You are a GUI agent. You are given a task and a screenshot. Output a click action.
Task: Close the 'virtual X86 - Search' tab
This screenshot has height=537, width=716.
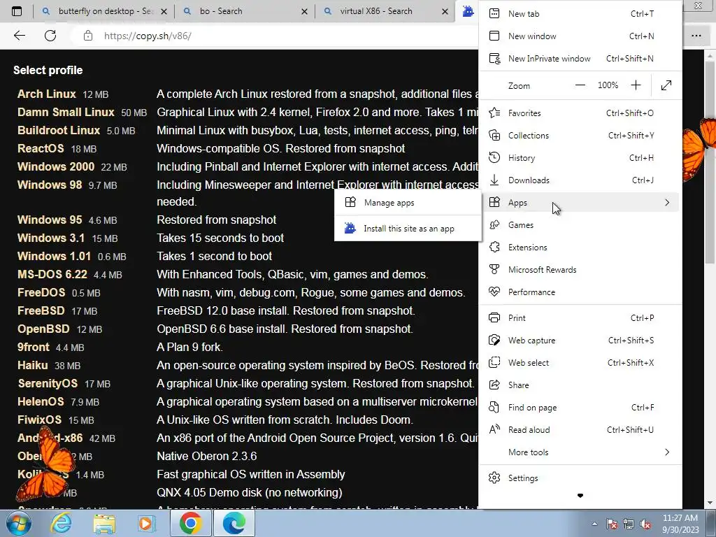445,12
